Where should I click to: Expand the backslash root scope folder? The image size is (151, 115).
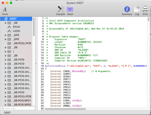coord(6,51)
